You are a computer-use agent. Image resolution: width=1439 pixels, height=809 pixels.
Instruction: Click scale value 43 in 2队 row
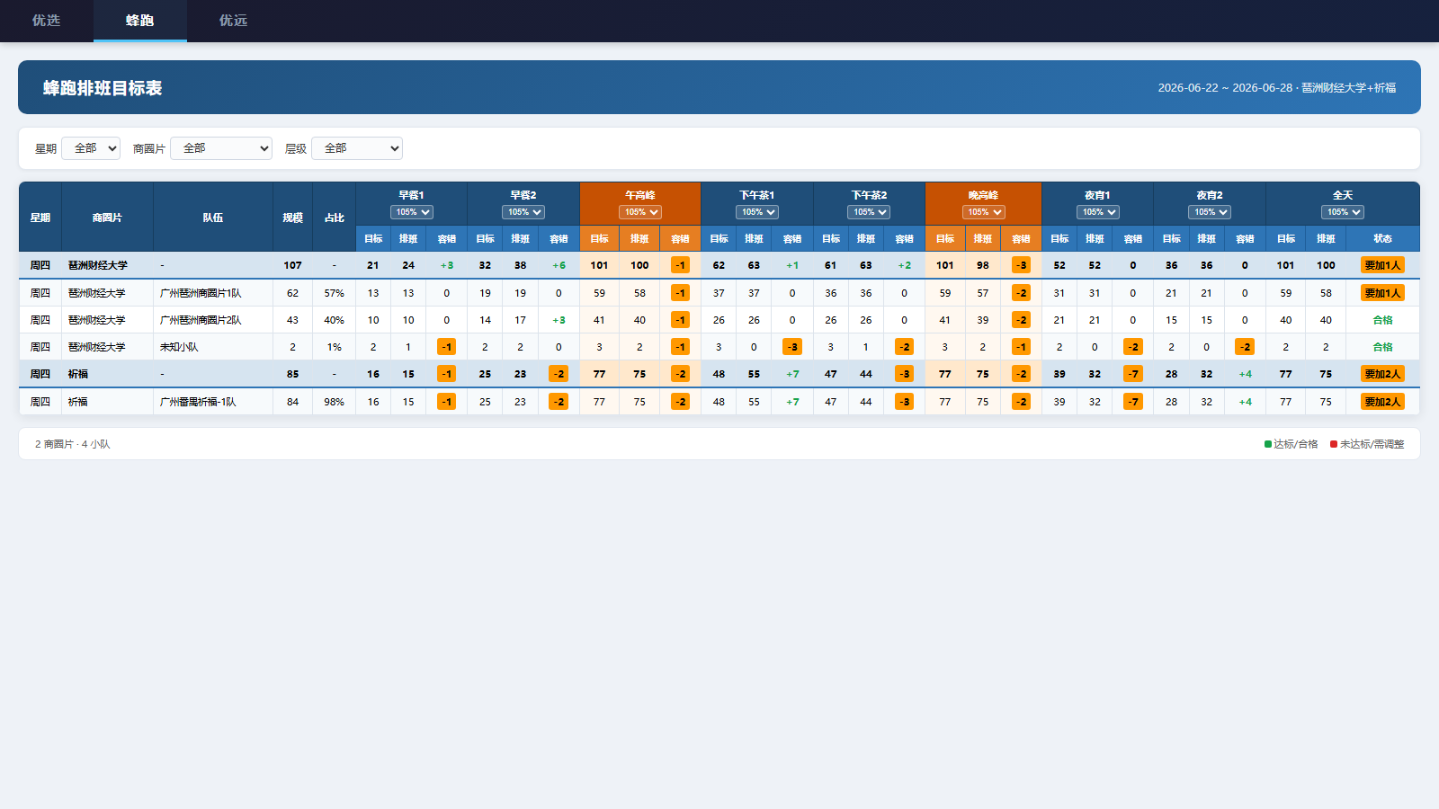click(x=292, y=320)
